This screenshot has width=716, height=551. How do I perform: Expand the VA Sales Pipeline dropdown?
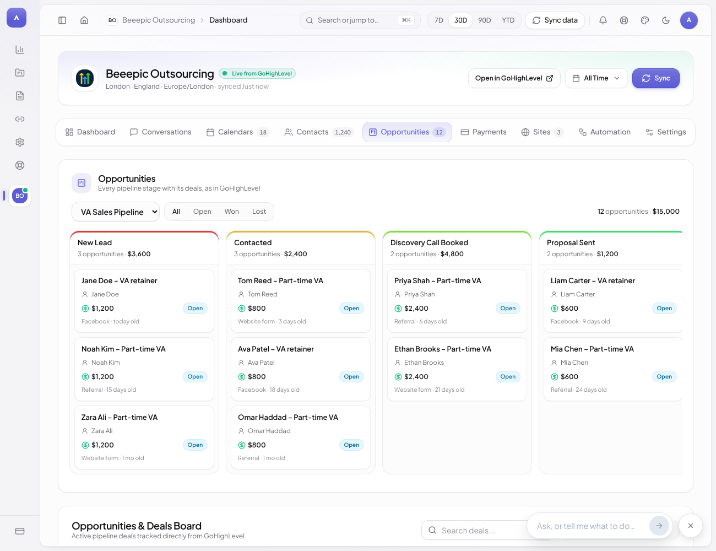[116, 212]
